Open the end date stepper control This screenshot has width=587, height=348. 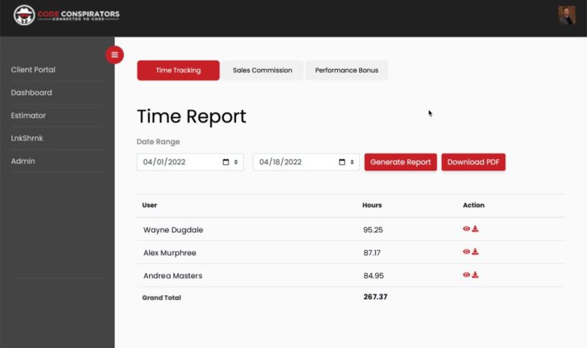click(x=351, y=161)
